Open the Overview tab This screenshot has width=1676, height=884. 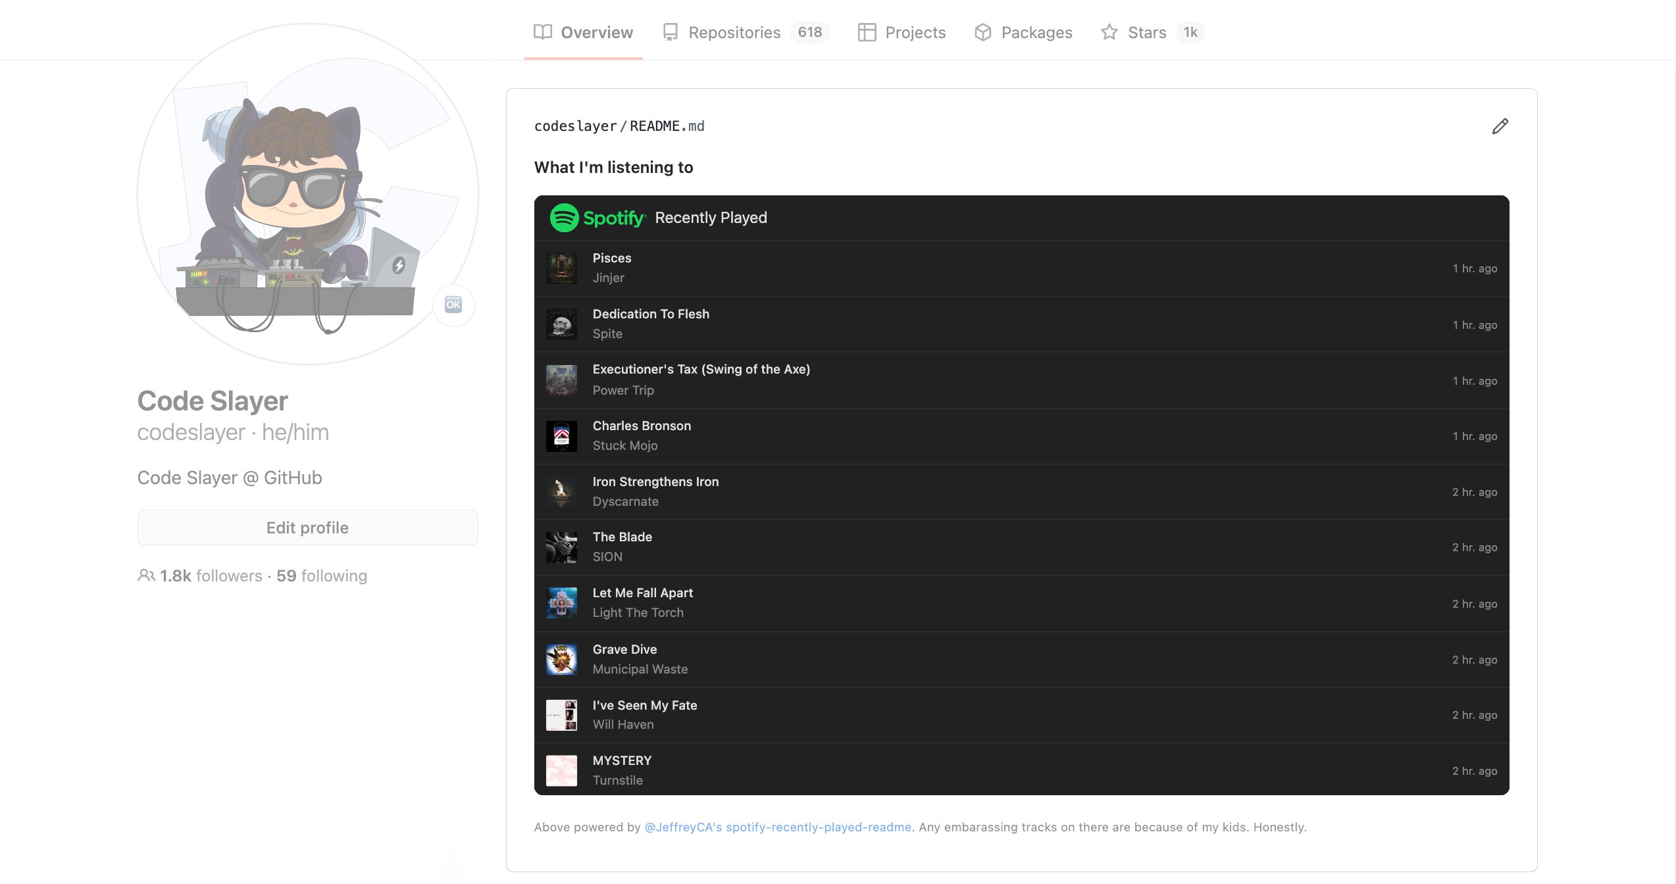[583, 32]
